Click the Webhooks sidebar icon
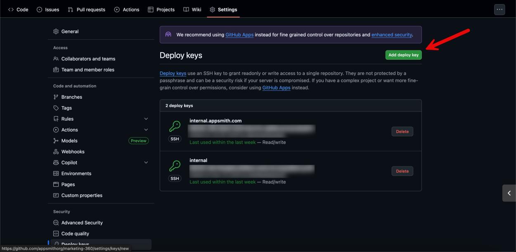This screenshot has width=516, height=252. (x=56, y=151)
